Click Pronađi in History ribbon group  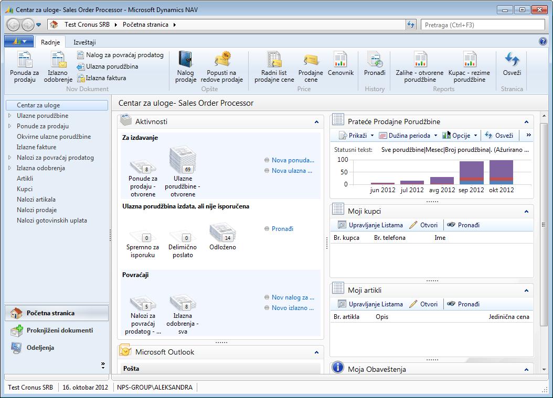coord(375,64)
